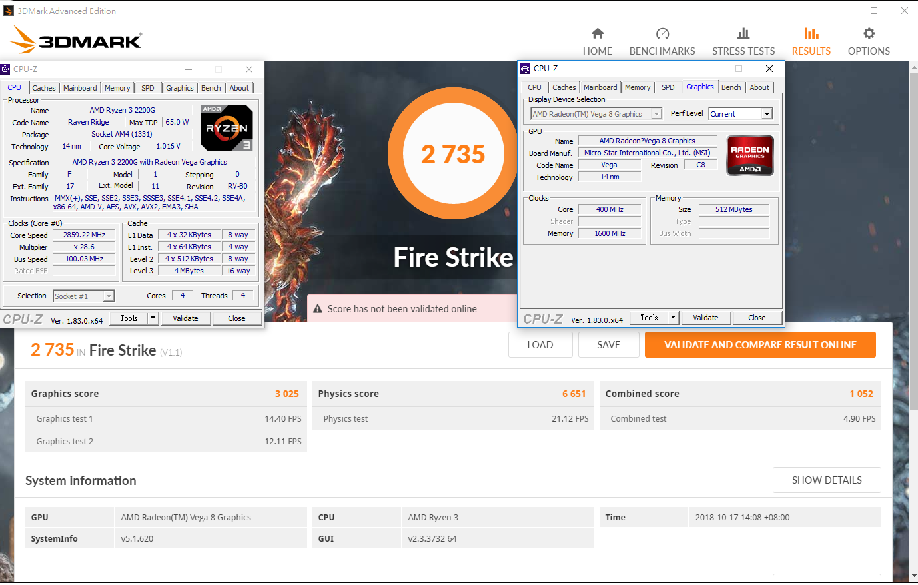The height and width of the screenshot is (585, 918).
Task: Click the Radeon Graphics logo
Action: tap(750, 155)
